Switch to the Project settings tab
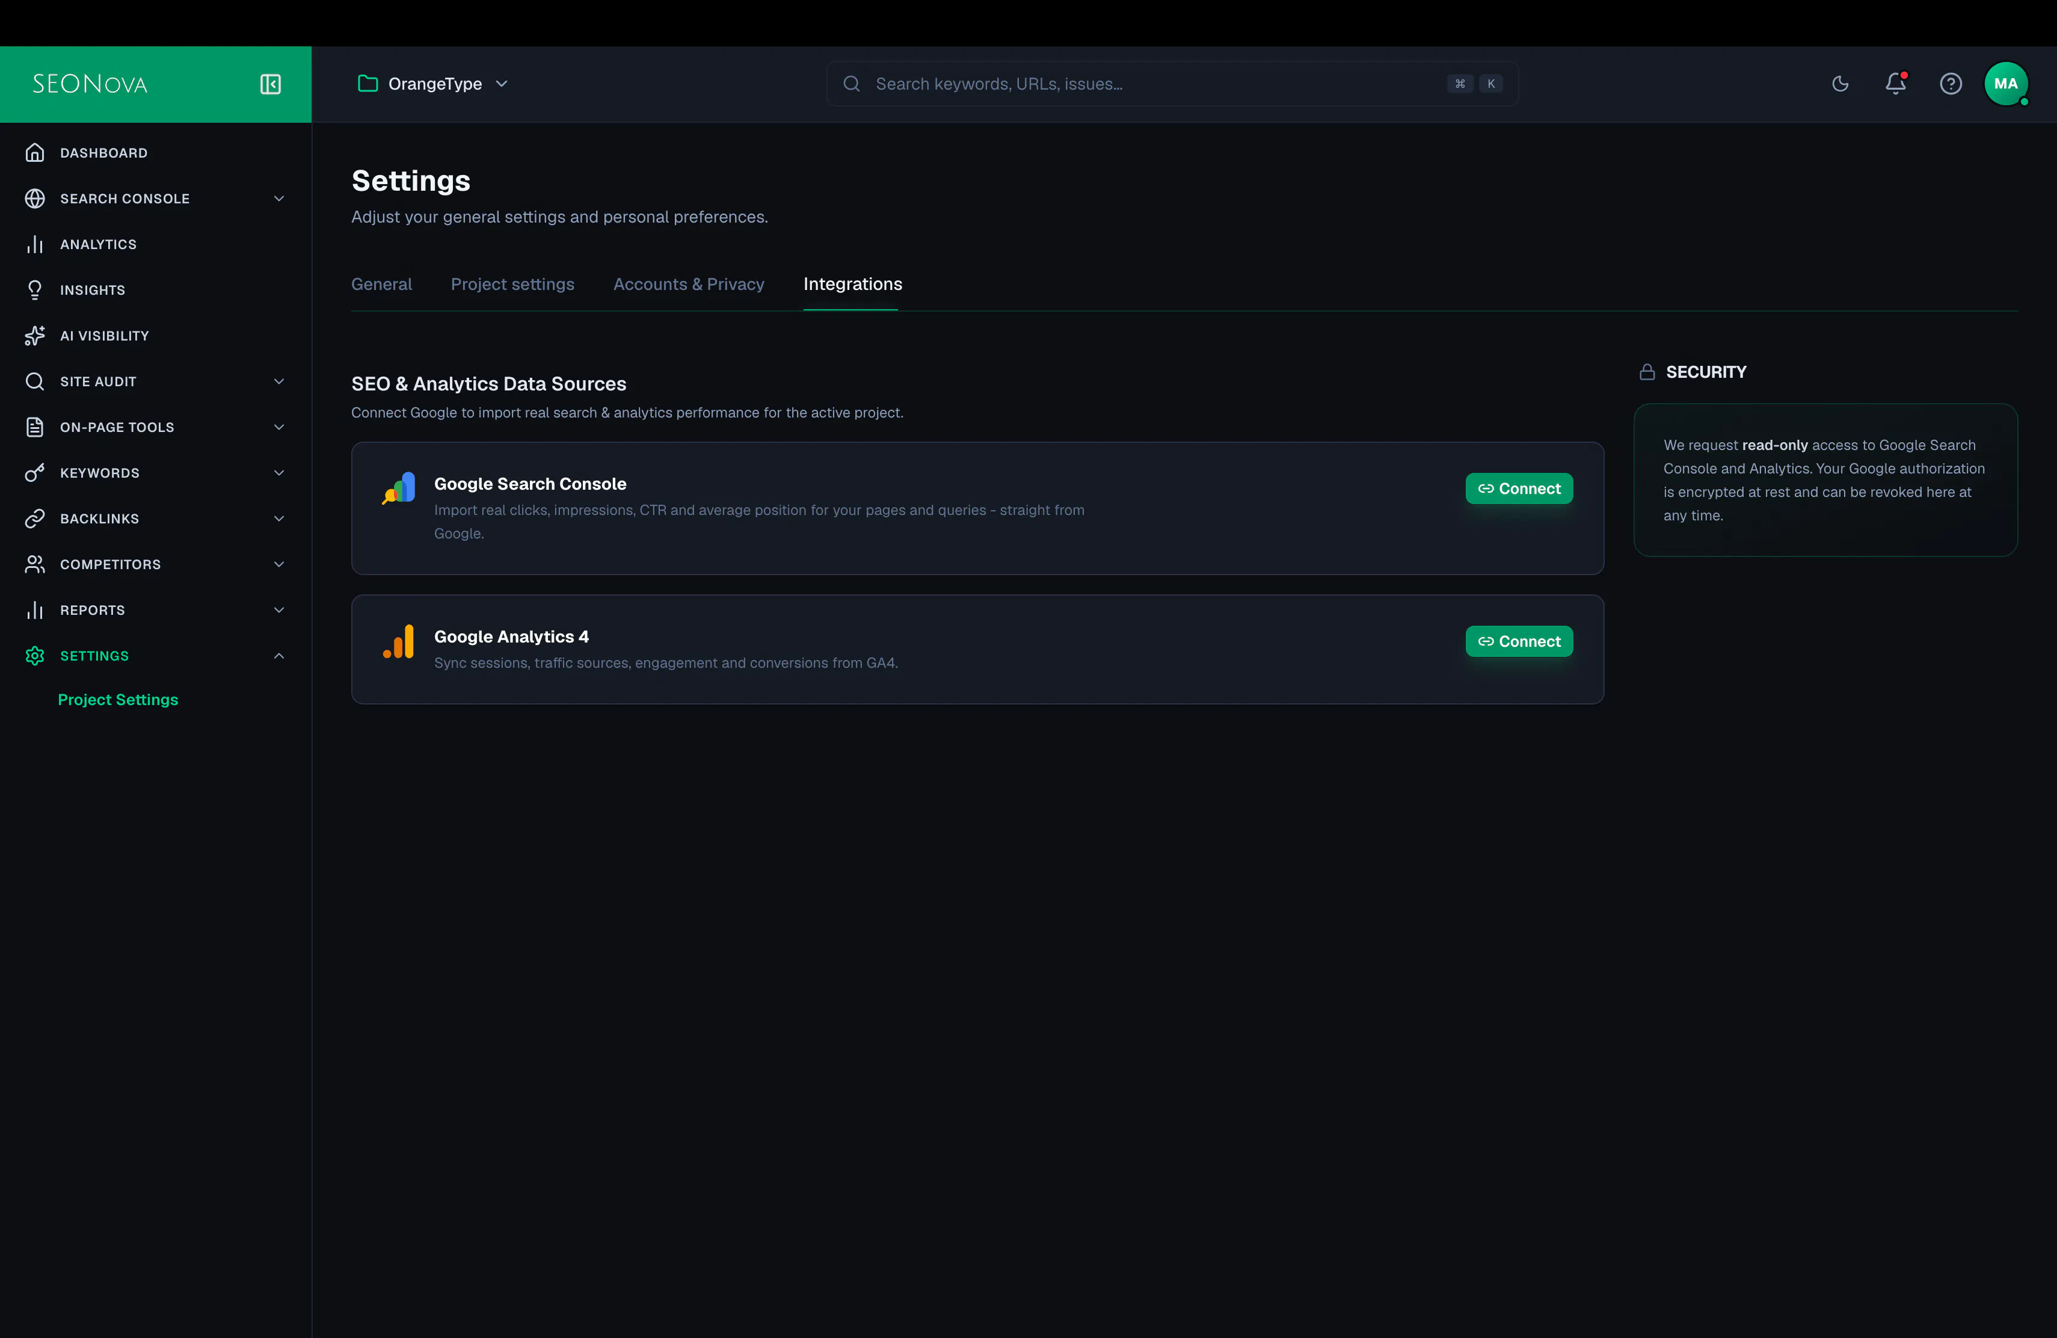This screenshot has width=2057, height=1338. click(512, 285)
